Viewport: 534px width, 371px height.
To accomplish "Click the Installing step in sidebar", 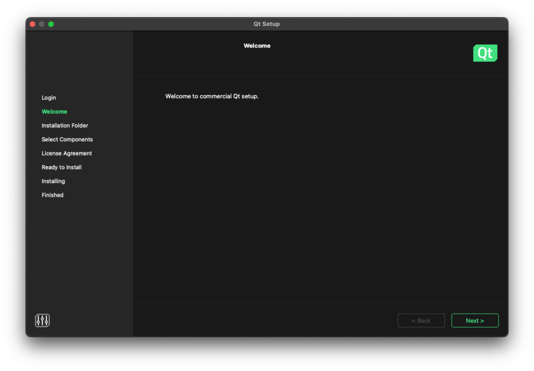I will tap(53, 181).
